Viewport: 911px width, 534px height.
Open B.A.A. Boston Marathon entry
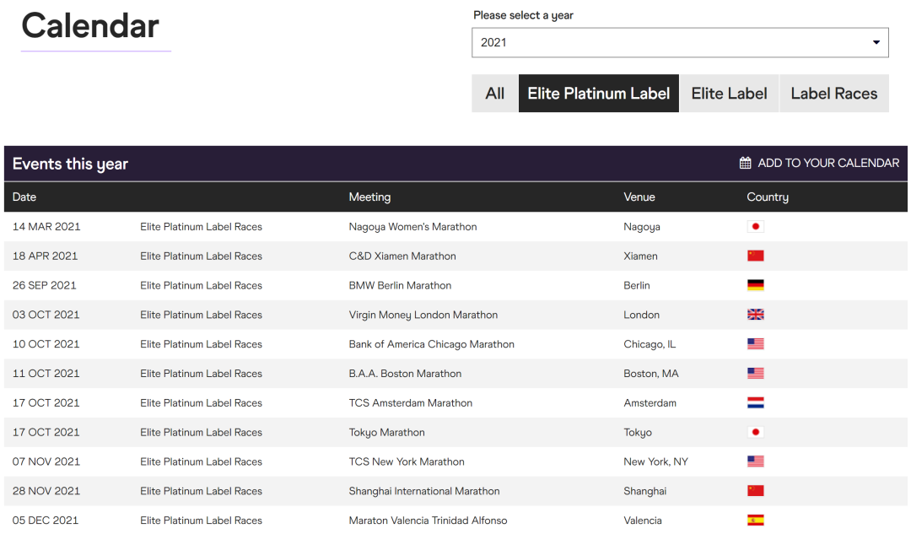coord(405,374)
